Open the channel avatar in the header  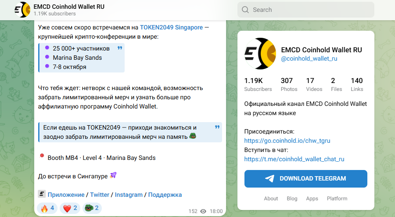[x=22, y=10]
